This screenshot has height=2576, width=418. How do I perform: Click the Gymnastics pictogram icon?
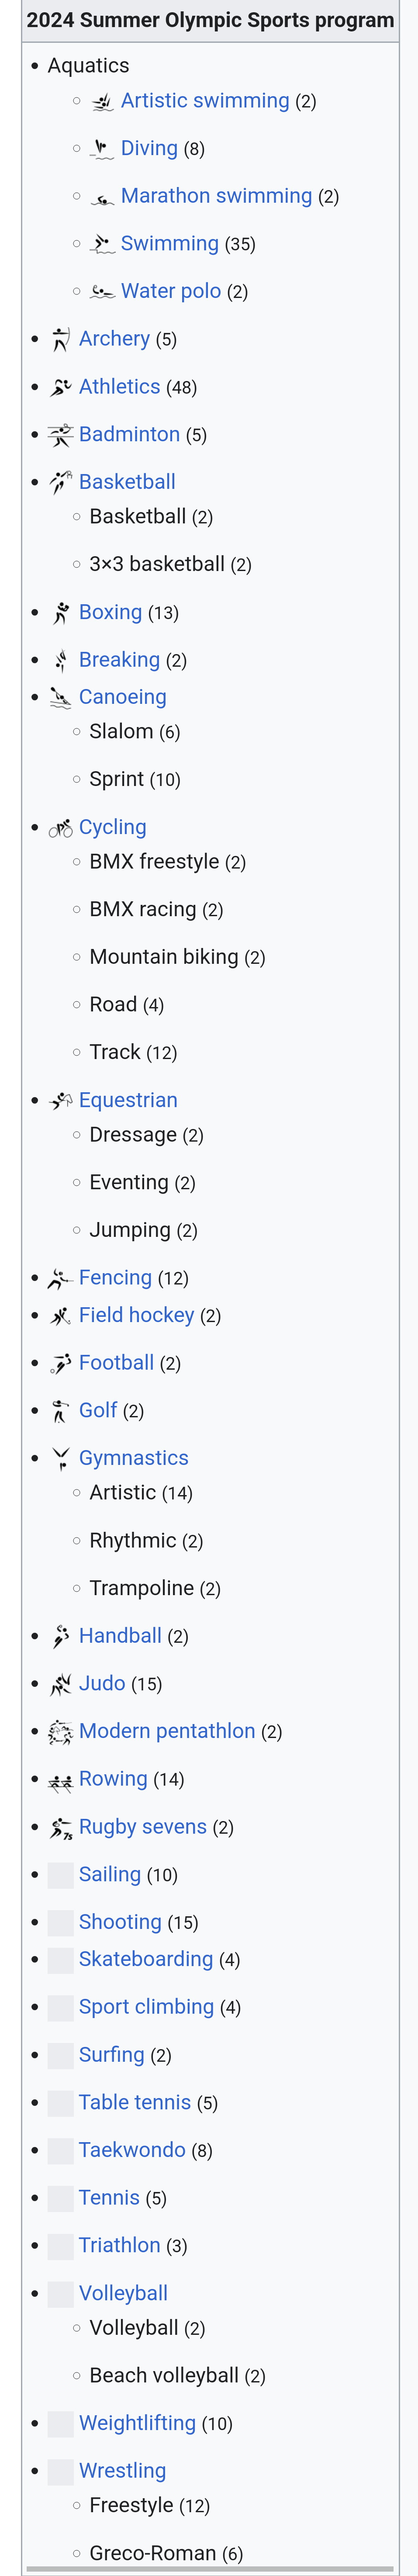coord(61,1458)
